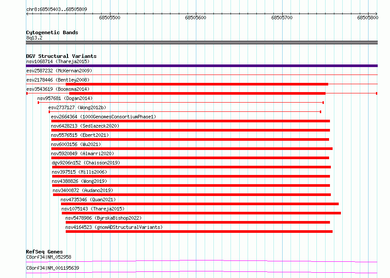Screen dimensions: 390x278
Task: Select the C8orf34|NM_001195639 gene track label
Action: point(53,268)
